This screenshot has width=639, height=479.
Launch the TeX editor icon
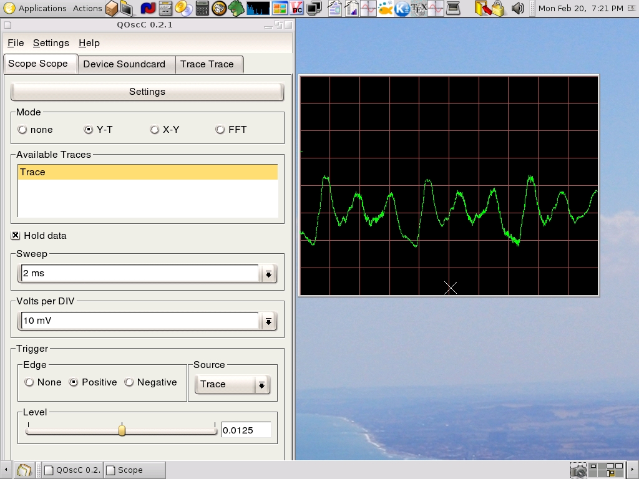click(419, 8)
